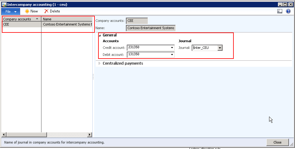Open the File menu
Viewport: 295px width, 149px height.
coord(11,11)
